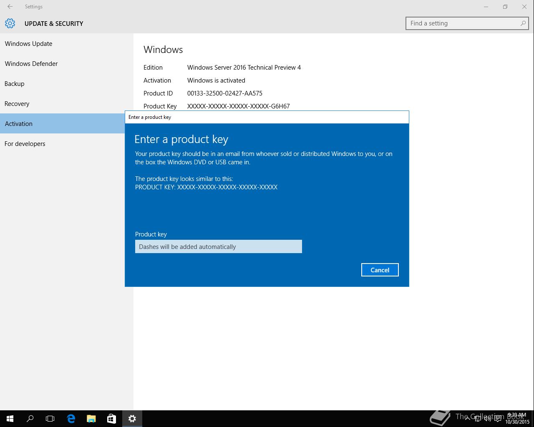Open the Windows Start menu
The image size is (534, 427).
(x=10, y=419)
